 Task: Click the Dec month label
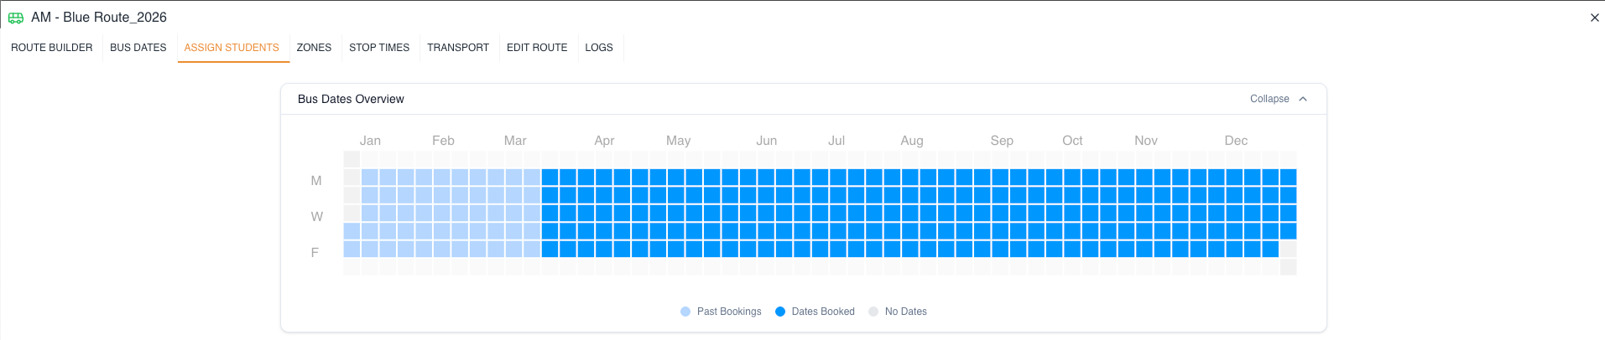(1236, 141)
